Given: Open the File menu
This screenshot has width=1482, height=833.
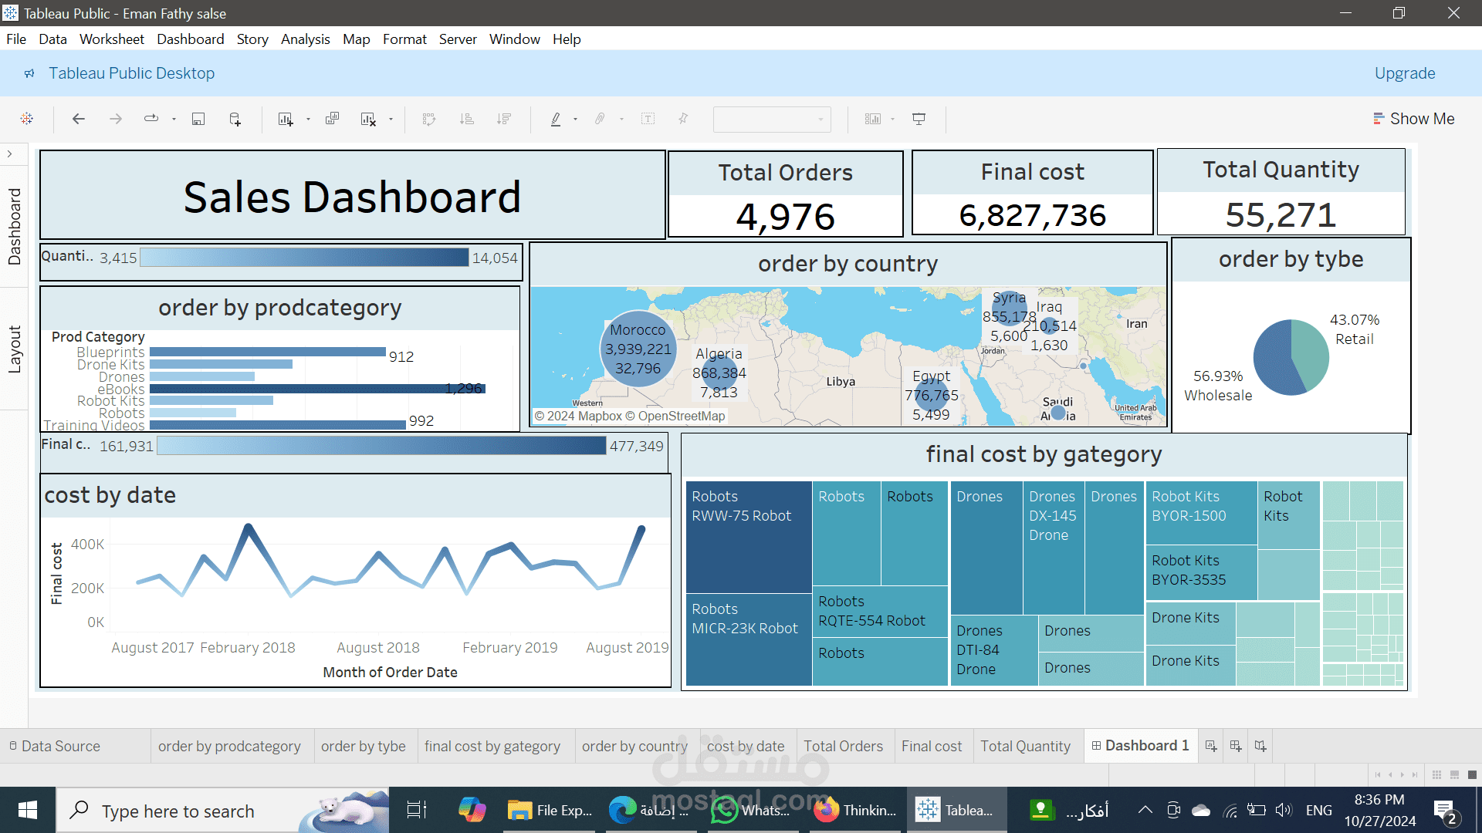Looking at the screenshot, I should [16, 39].
